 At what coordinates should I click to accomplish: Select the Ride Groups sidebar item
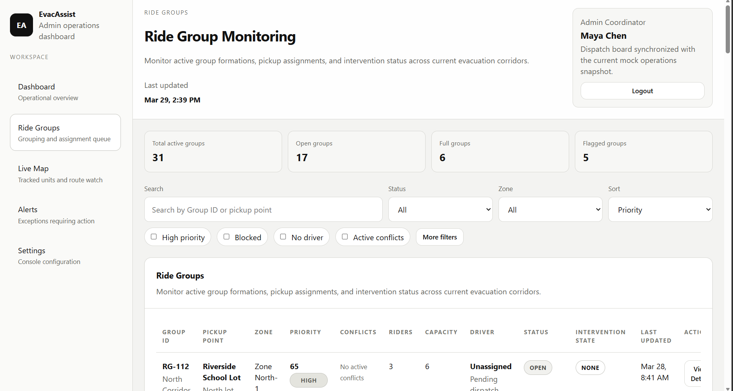tap(65, 133)
